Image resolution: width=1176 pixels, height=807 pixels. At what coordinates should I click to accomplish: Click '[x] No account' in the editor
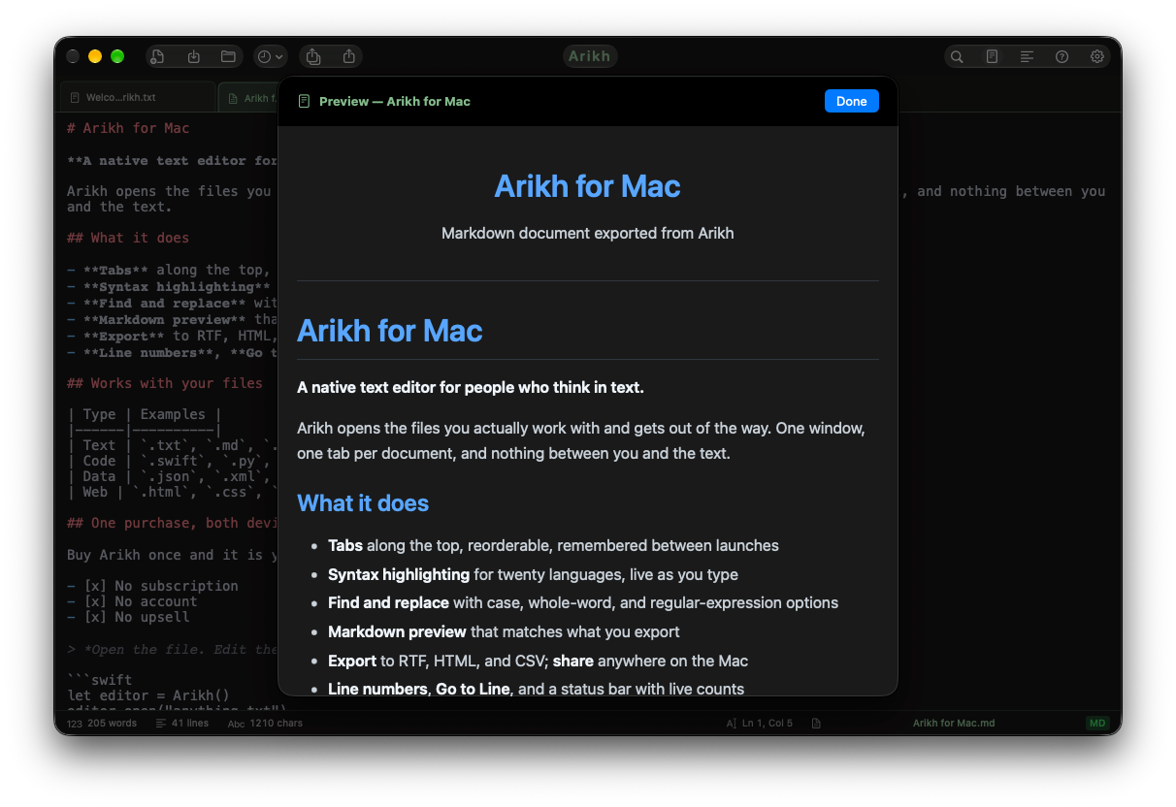140,601
